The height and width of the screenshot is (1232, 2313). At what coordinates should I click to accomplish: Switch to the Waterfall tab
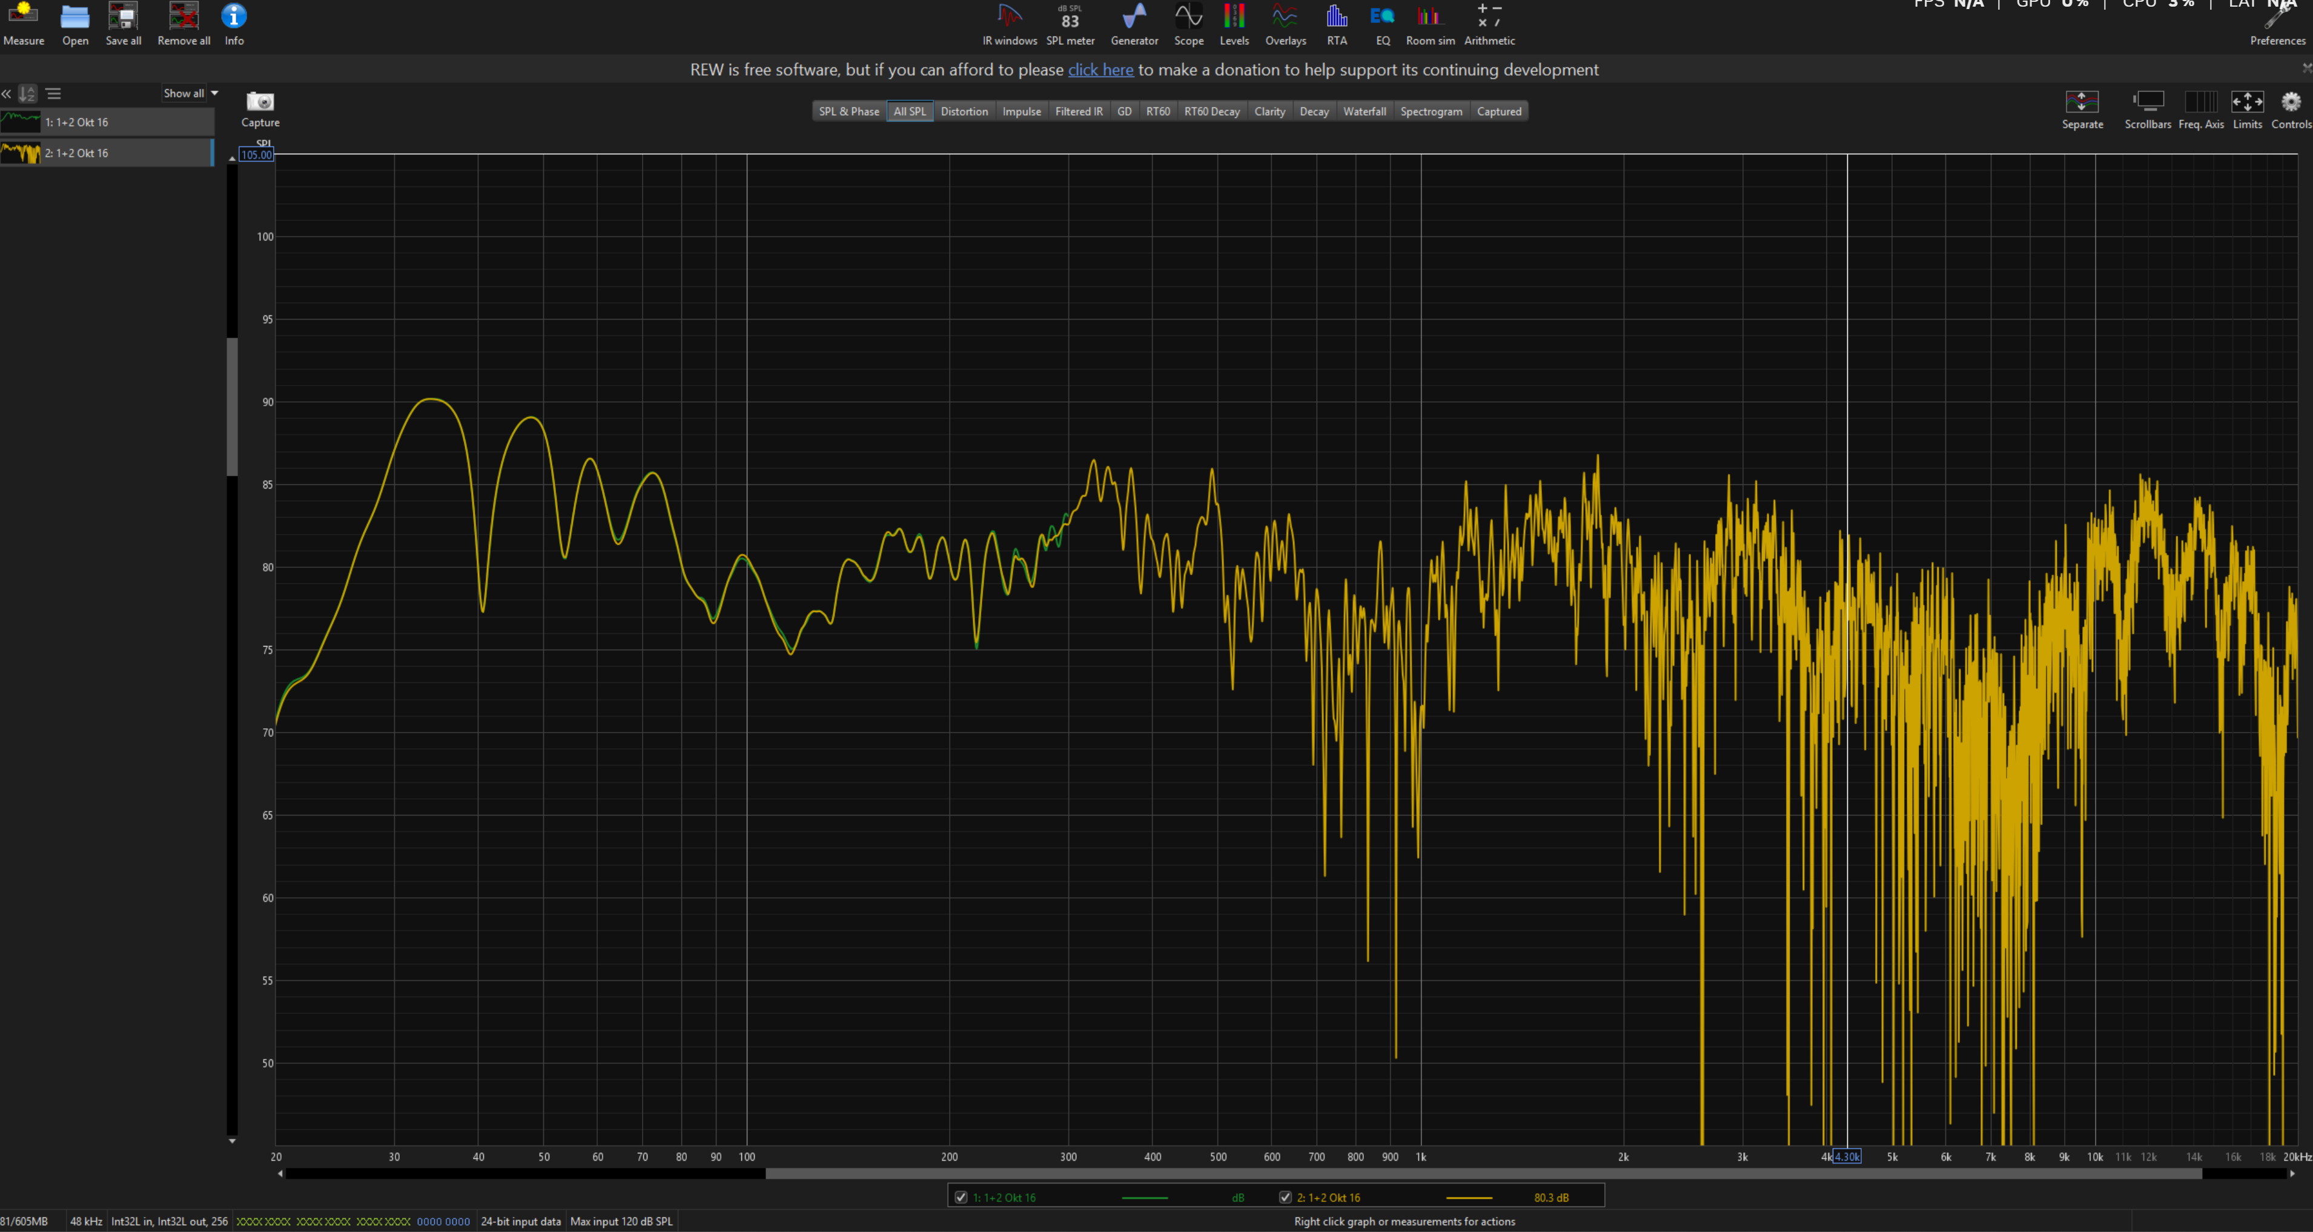click(x=1364, y=111)
